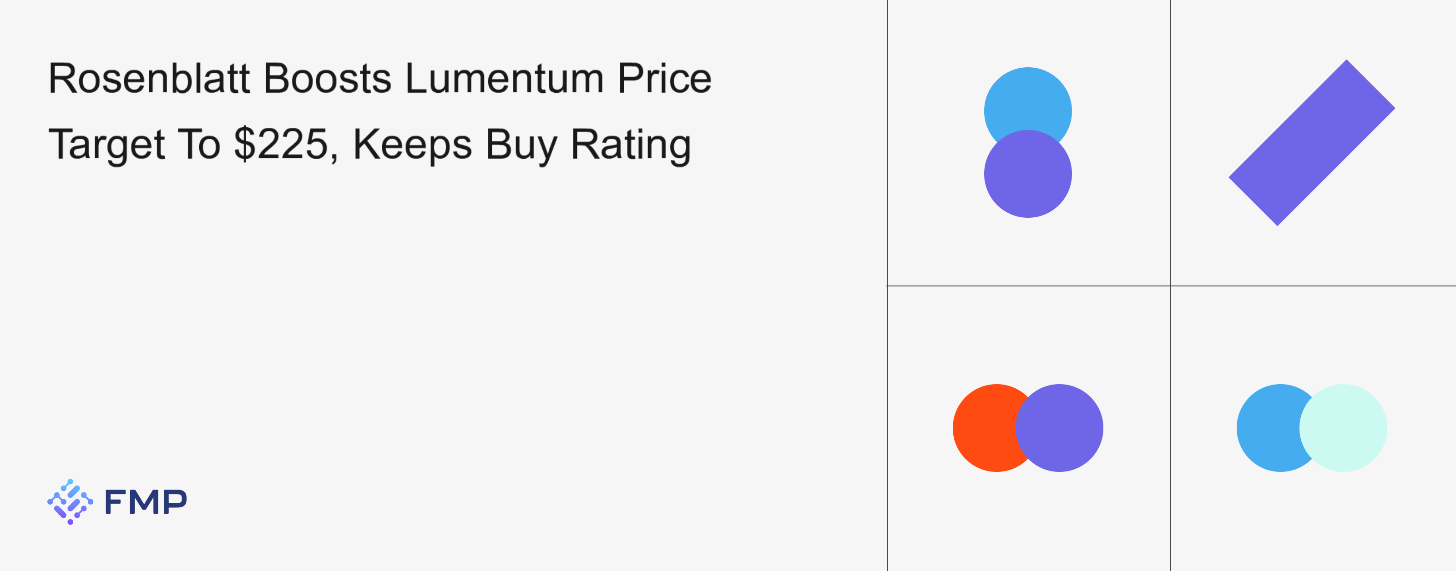Click the FMP diamond logo icon
This screenshot has height=571, width=1456.
[x=70, y=501]
